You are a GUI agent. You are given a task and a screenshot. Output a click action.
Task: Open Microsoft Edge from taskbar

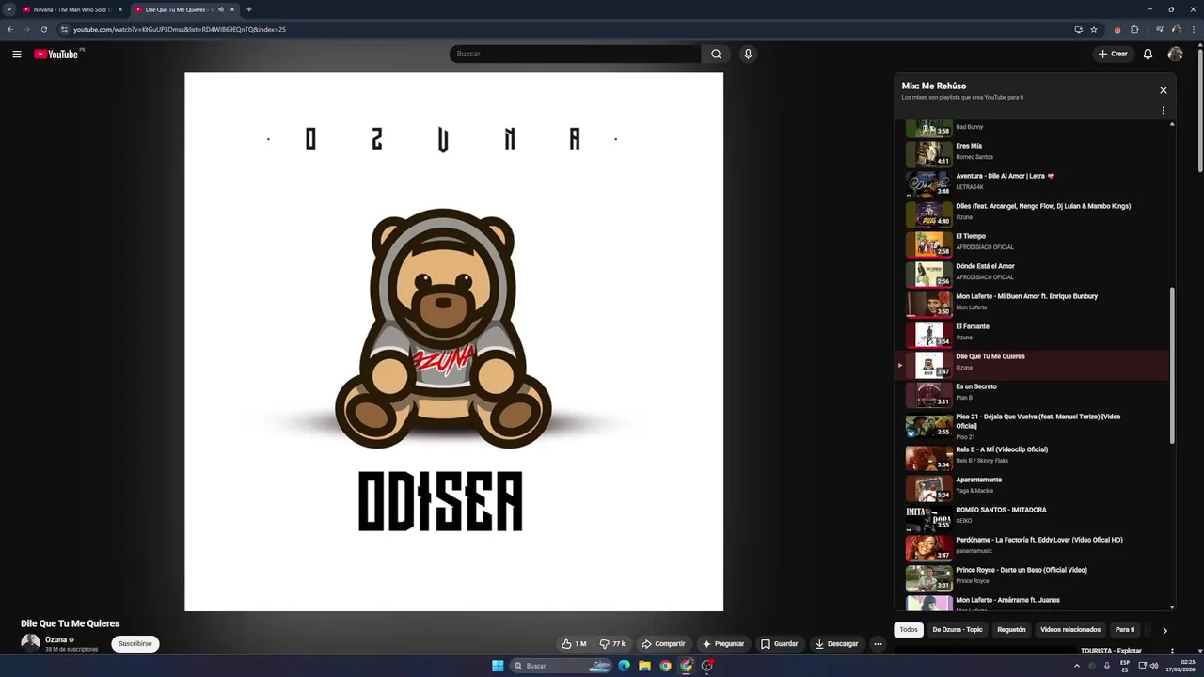(x=624, y=666)
